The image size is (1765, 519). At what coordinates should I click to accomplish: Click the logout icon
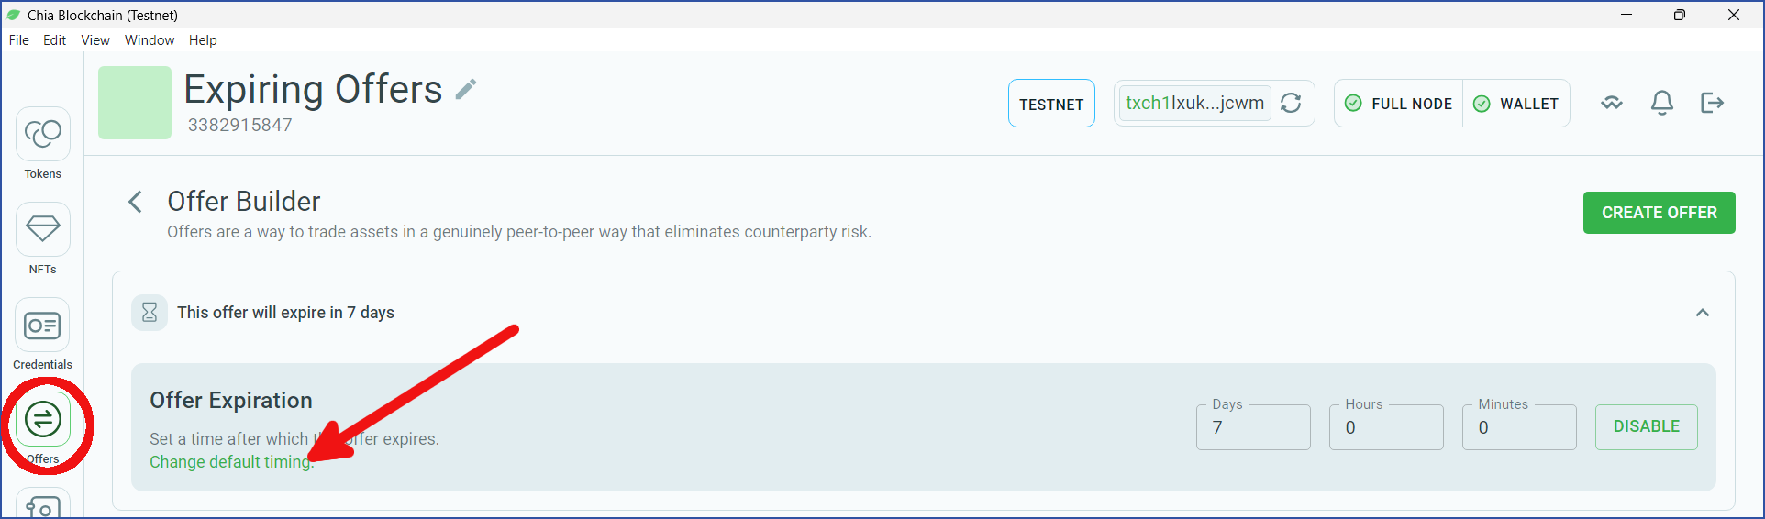point(1712,103)
